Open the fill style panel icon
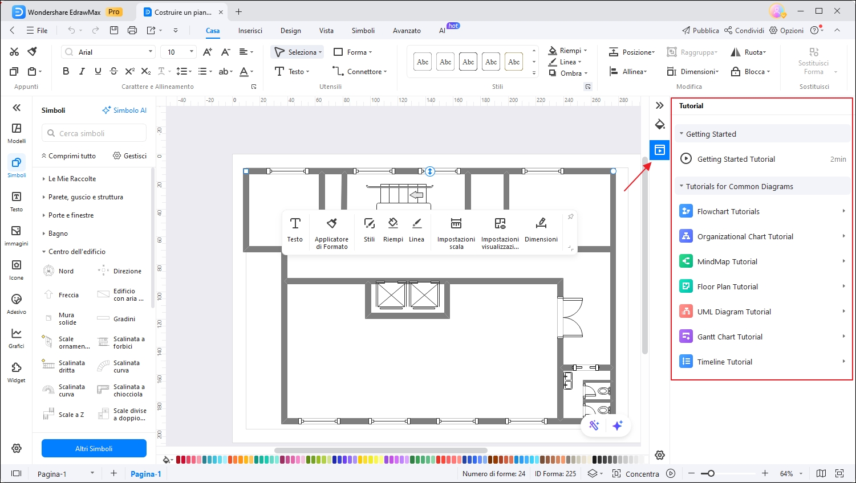Screen dimensions: 856x483 tap(660, 125)
